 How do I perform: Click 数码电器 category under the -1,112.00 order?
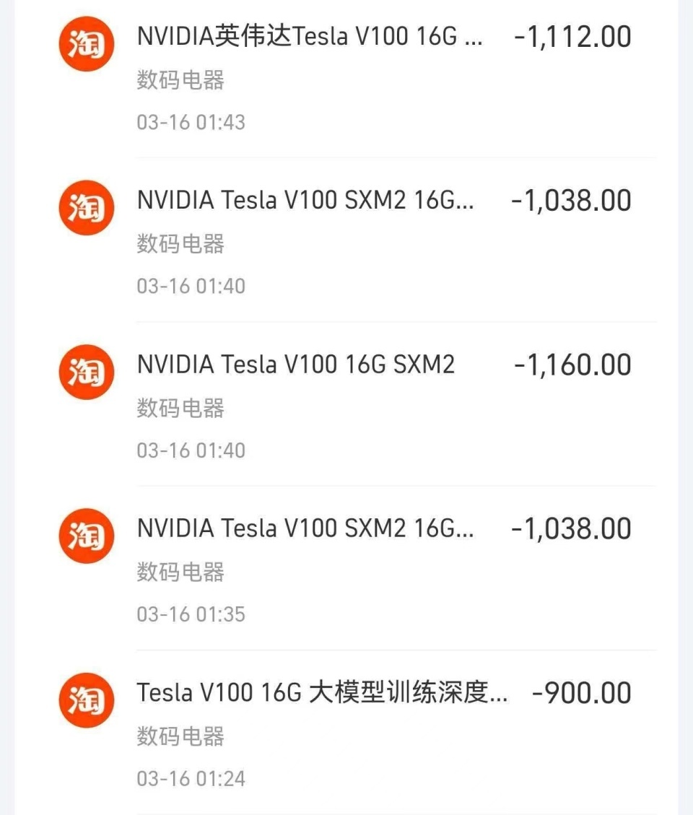180,80
